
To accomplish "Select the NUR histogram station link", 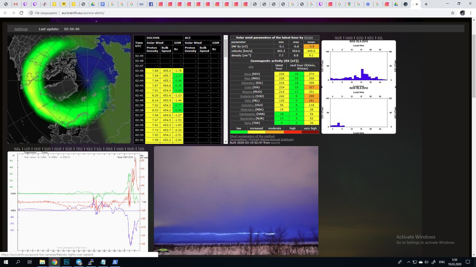I will pyautogui.click(x=338, y=38).
